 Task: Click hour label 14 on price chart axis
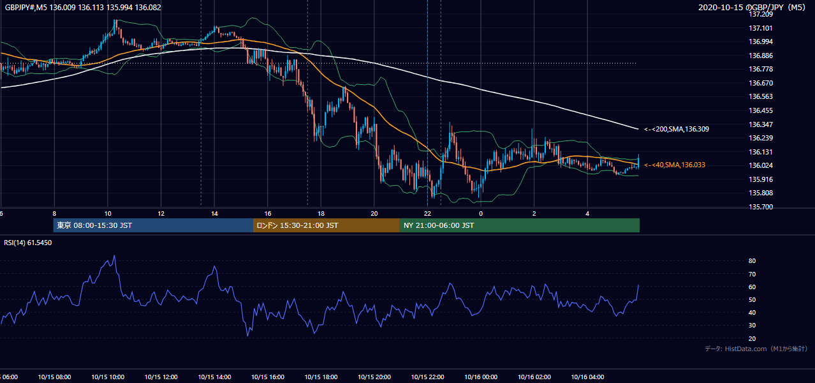(x=214, y=214)
